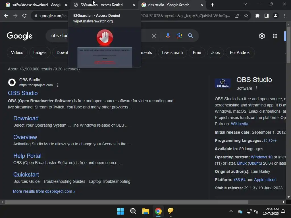Open muted volume tray icon
Viewport: 291px width, 218px height.
point(257,211)
